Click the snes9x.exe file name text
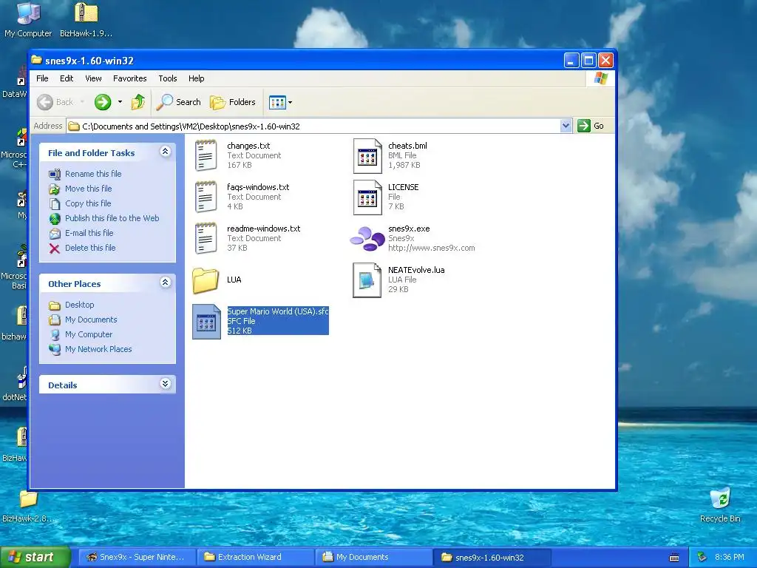Screen dimensions: 757x568 pos(409,229)
